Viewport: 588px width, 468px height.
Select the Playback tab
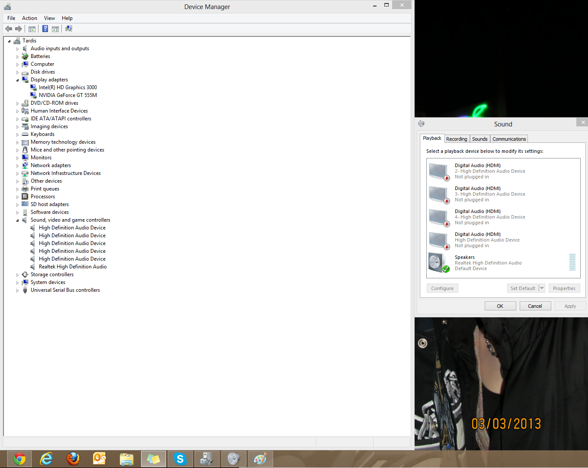pyautogui.click(x=432, y=138)
